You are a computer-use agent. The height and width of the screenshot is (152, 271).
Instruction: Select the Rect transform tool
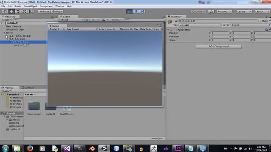tap(31, 11)
